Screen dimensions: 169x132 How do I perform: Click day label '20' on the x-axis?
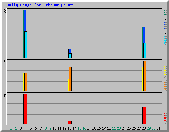tap(104, 128)
